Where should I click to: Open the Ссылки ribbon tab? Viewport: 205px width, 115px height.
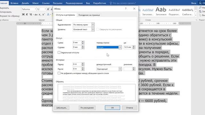coord(46,3)
